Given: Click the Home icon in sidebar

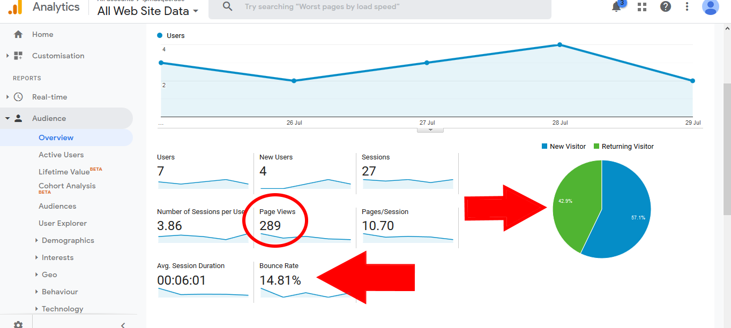Looking at the screenshot, I should (x=18, y=34).
